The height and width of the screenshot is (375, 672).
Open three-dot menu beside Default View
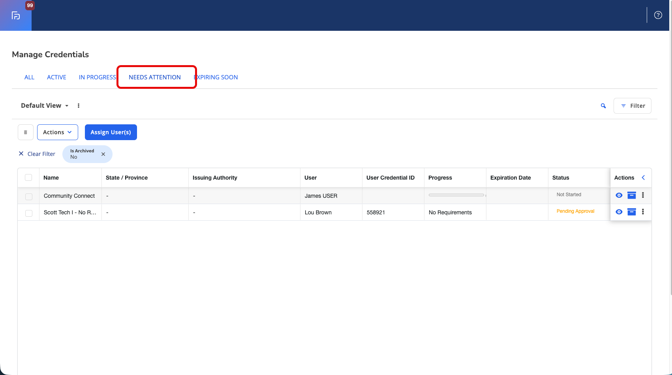click(79, 106)
